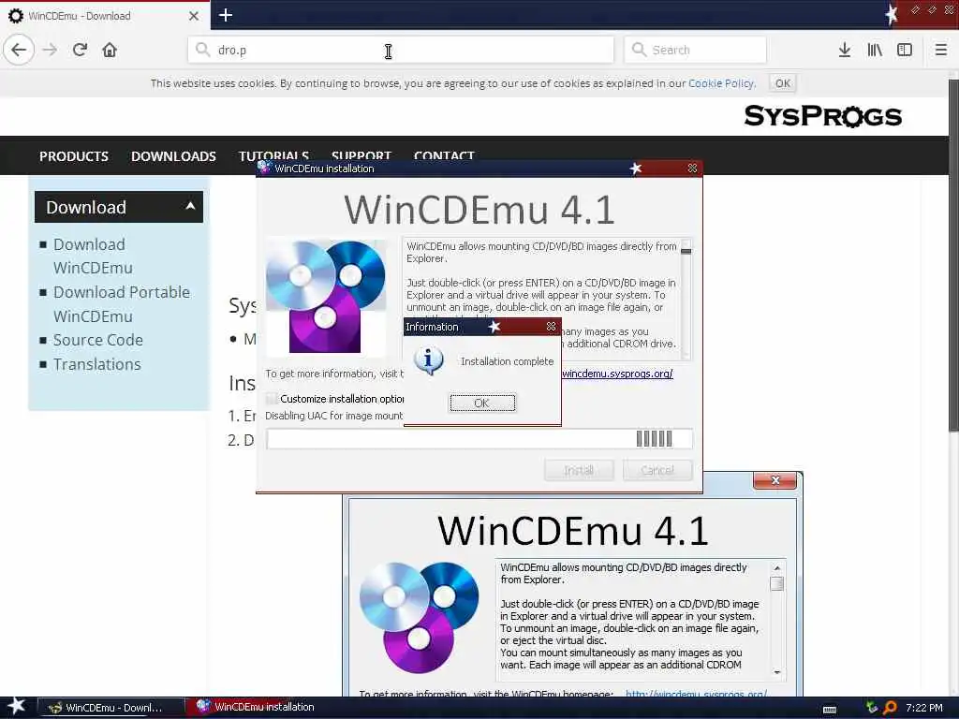This screenshot has height=719, width=959.
Task: Click the address bar field
Action: [x=401, y=50]
